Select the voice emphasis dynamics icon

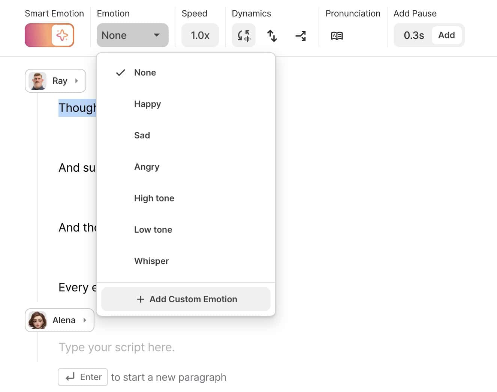tap(244, 35)
